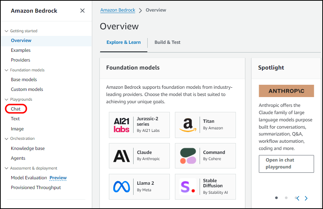Collapse the Getting started section
Viewport: 323px width, 209px height.
coord(7,31)
